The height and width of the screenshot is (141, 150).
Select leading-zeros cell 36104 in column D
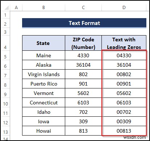click(x=124, y=65)
